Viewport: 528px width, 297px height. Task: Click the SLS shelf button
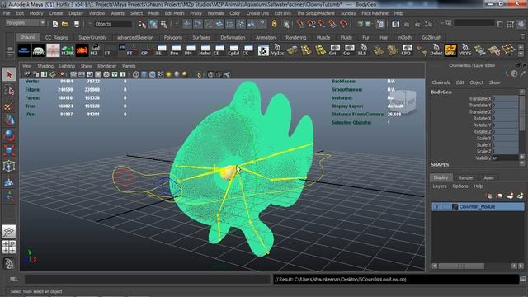(x=362, y=49)
